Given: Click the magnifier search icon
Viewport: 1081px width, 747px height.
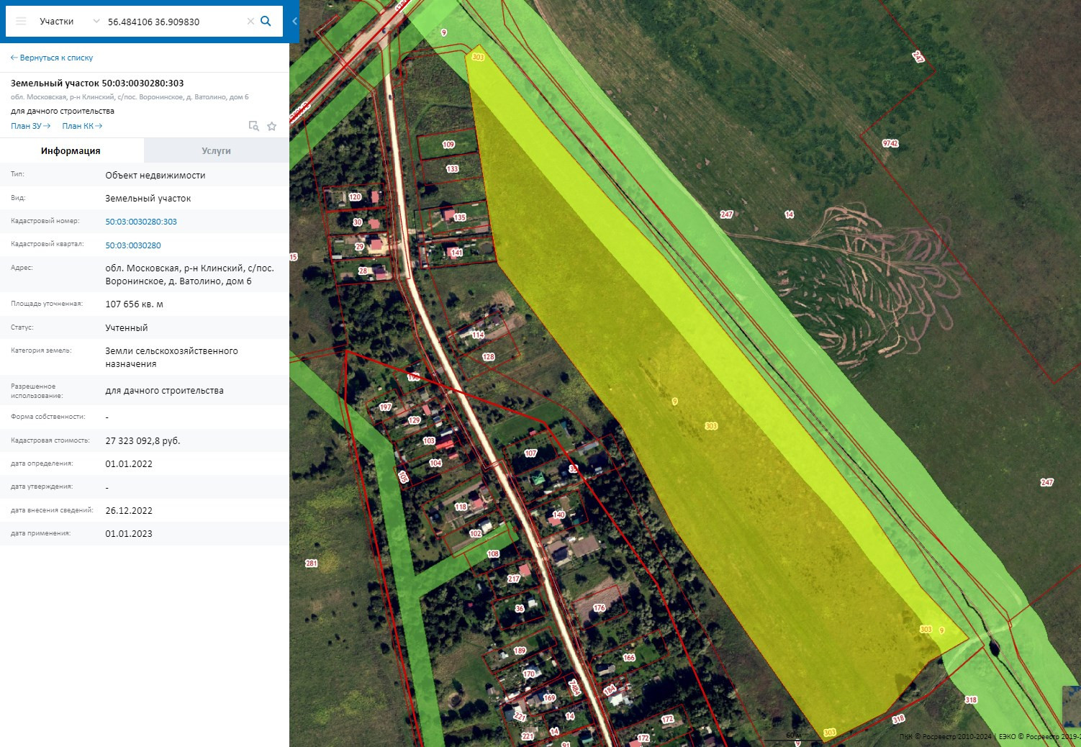Looking at the screenshot, I should pyautogui.click(x=266, y=22).
